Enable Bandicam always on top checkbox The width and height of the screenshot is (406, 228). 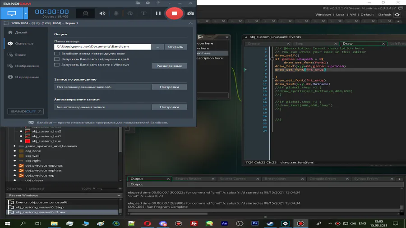tap(57, 54)
